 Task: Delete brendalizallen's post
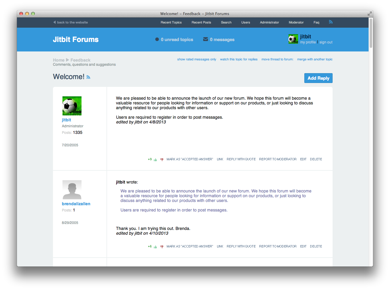(316, 247)
